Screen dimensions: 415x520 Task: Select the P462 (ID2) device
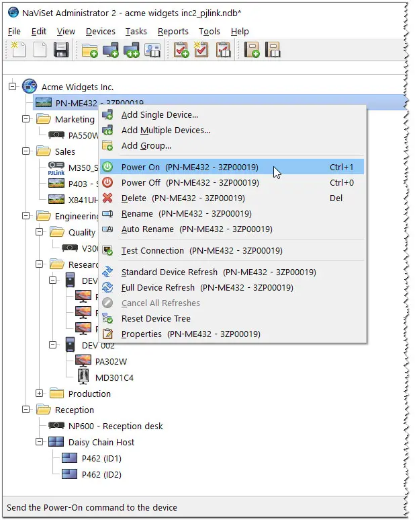pos(101,474)
